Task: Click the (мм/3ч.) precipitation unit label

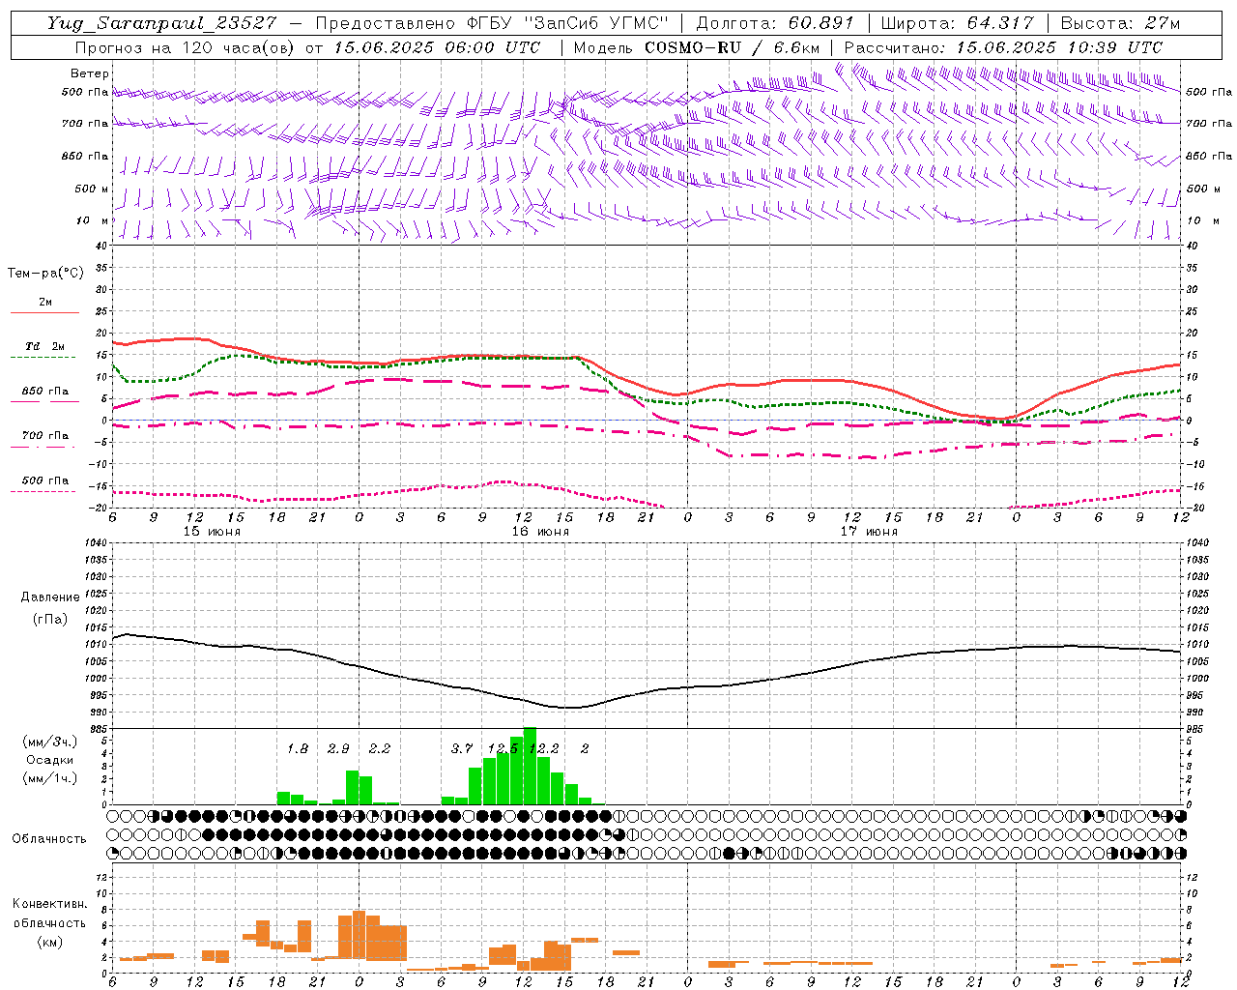Action: 50,742
